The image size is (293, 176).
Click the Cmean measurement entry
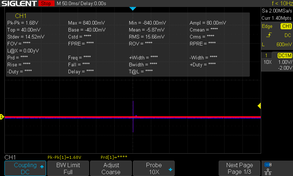click(x=204, y=30)
